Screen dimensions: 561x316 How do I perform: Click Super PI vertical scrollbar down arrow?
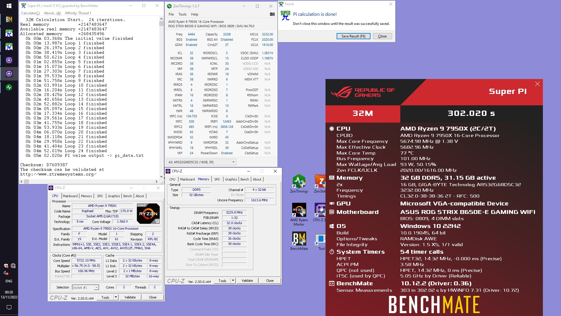click(161, 177)
